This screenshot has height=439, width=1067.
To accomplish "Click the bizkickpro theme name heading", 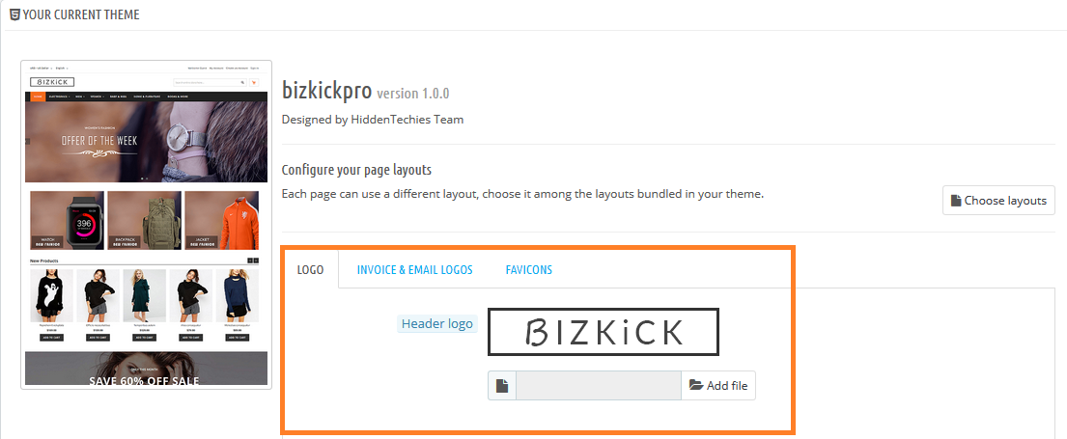I will (326, 92).
